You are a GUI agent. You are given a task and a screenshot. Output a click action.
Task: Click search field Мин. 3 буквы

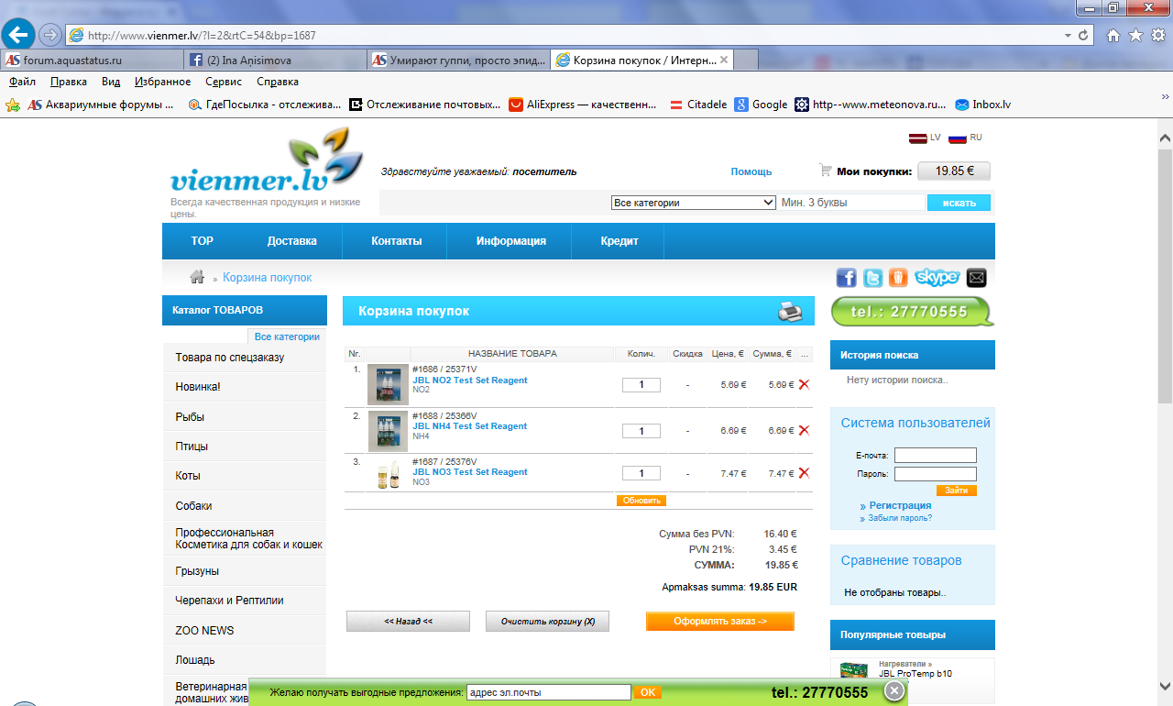click(851, 203)
